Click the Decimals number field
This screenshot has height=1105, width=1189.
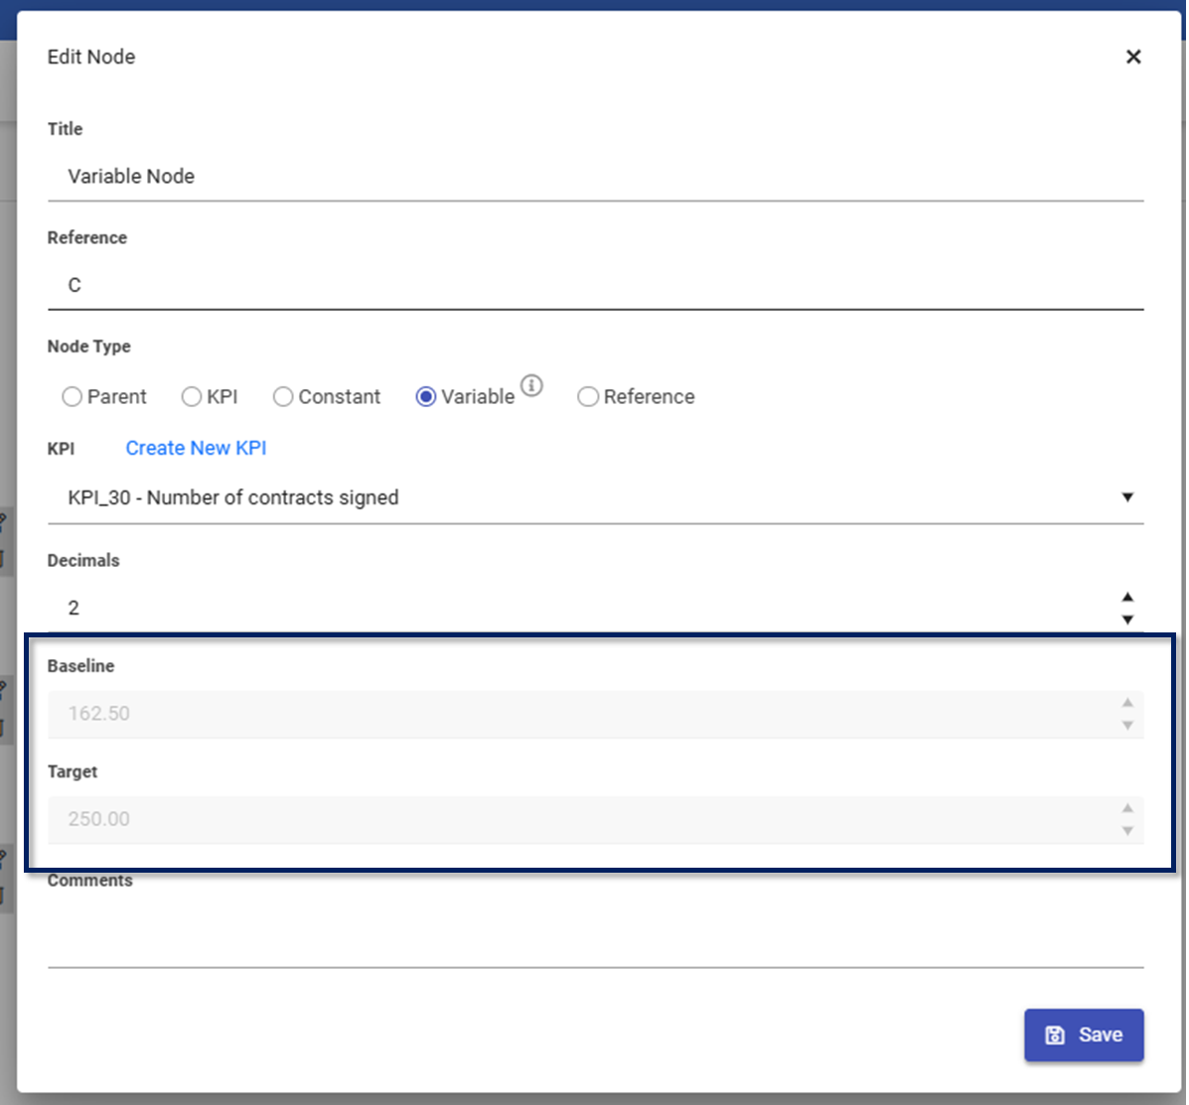[x=595, y=608]
